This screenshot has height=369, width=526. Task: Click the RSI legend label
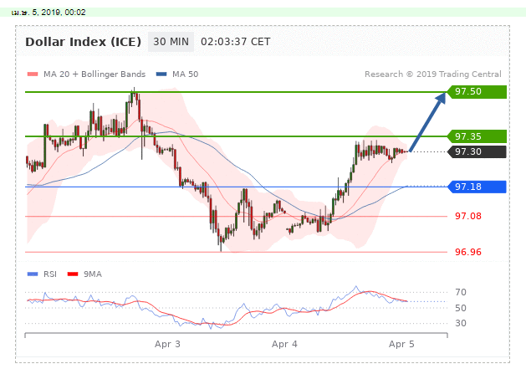pos(50,274)
